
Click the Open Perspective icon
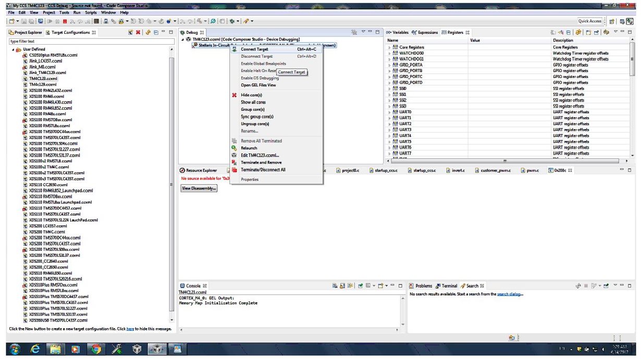click(x=612, y=21)
